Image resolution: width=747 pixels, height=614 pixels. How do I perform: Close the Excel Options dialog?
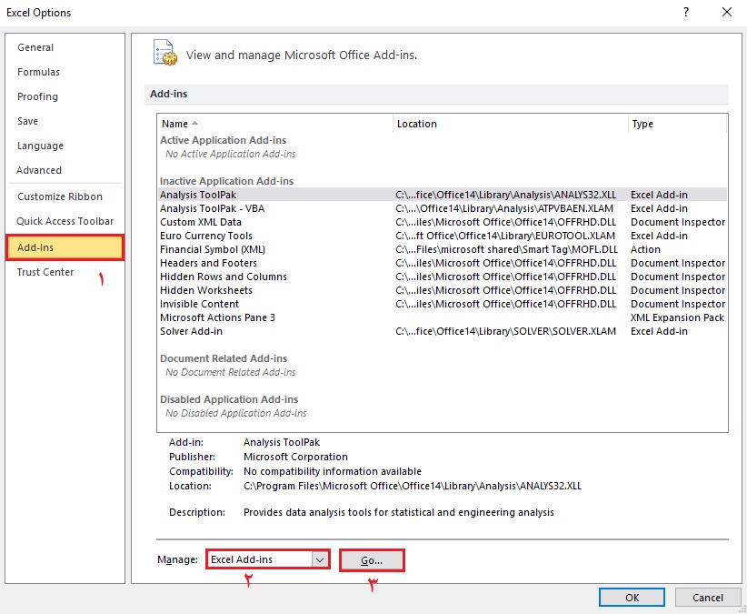click(x=726, y=13)
